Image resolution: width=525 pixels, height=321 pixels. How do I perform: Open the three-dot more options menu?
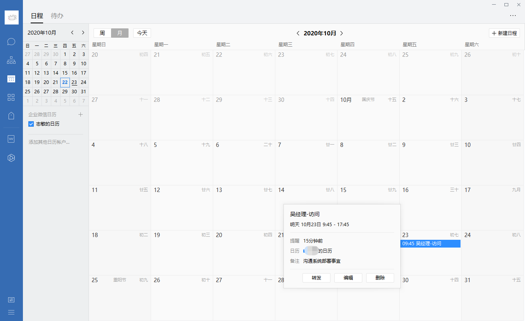[x=513, y=16]
